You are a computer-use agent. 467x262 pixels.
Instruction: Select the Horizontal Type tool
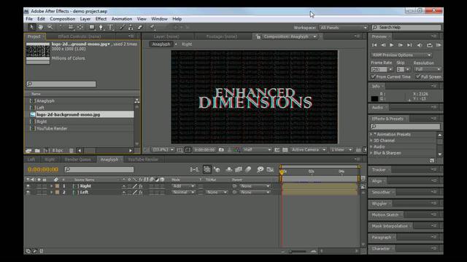pos(110,28)
